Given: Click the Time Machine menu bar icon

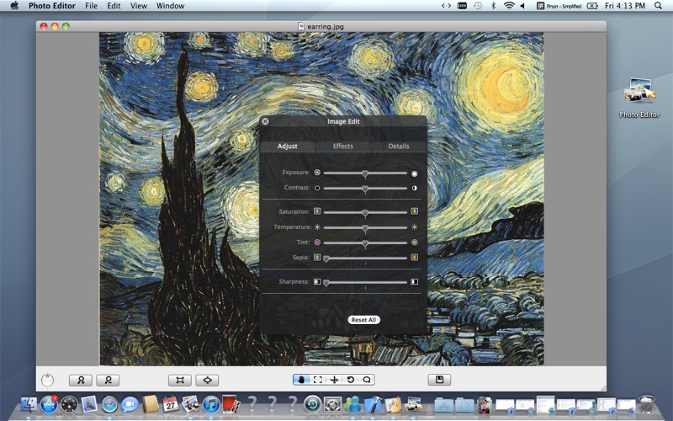Looking at the screenshot, I should click(478, 6).
